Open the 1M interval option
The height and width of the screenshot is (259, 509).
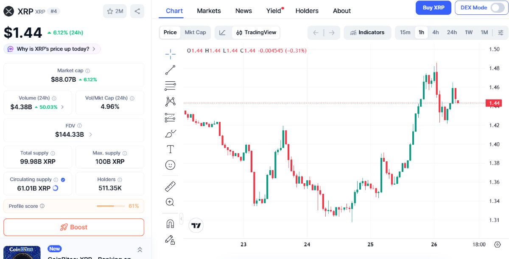[x=484, y=33]
